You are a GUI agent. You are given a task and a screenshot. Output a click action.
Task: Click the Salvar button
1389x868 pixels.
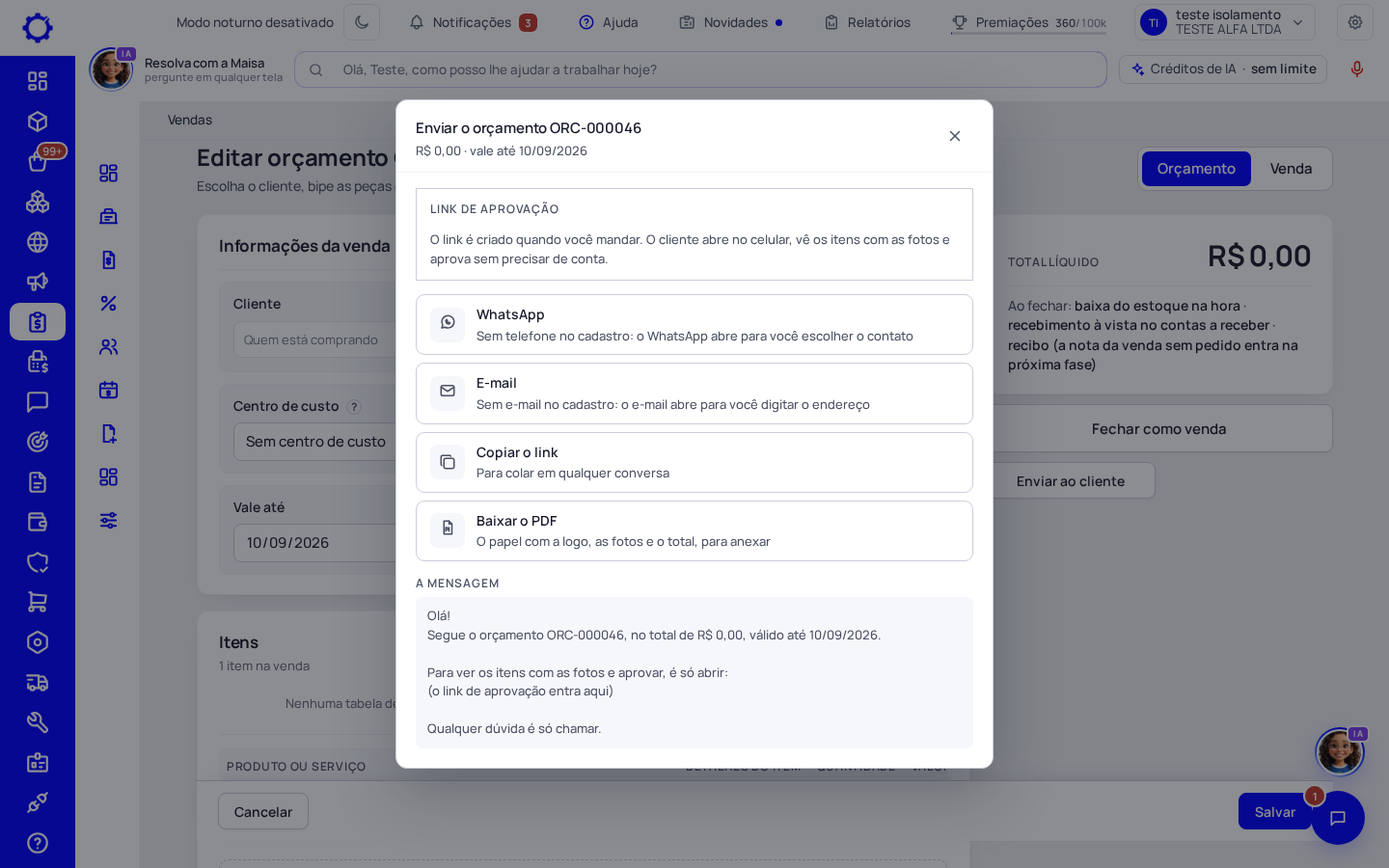pyautogui.click(x=1275, y=812)
